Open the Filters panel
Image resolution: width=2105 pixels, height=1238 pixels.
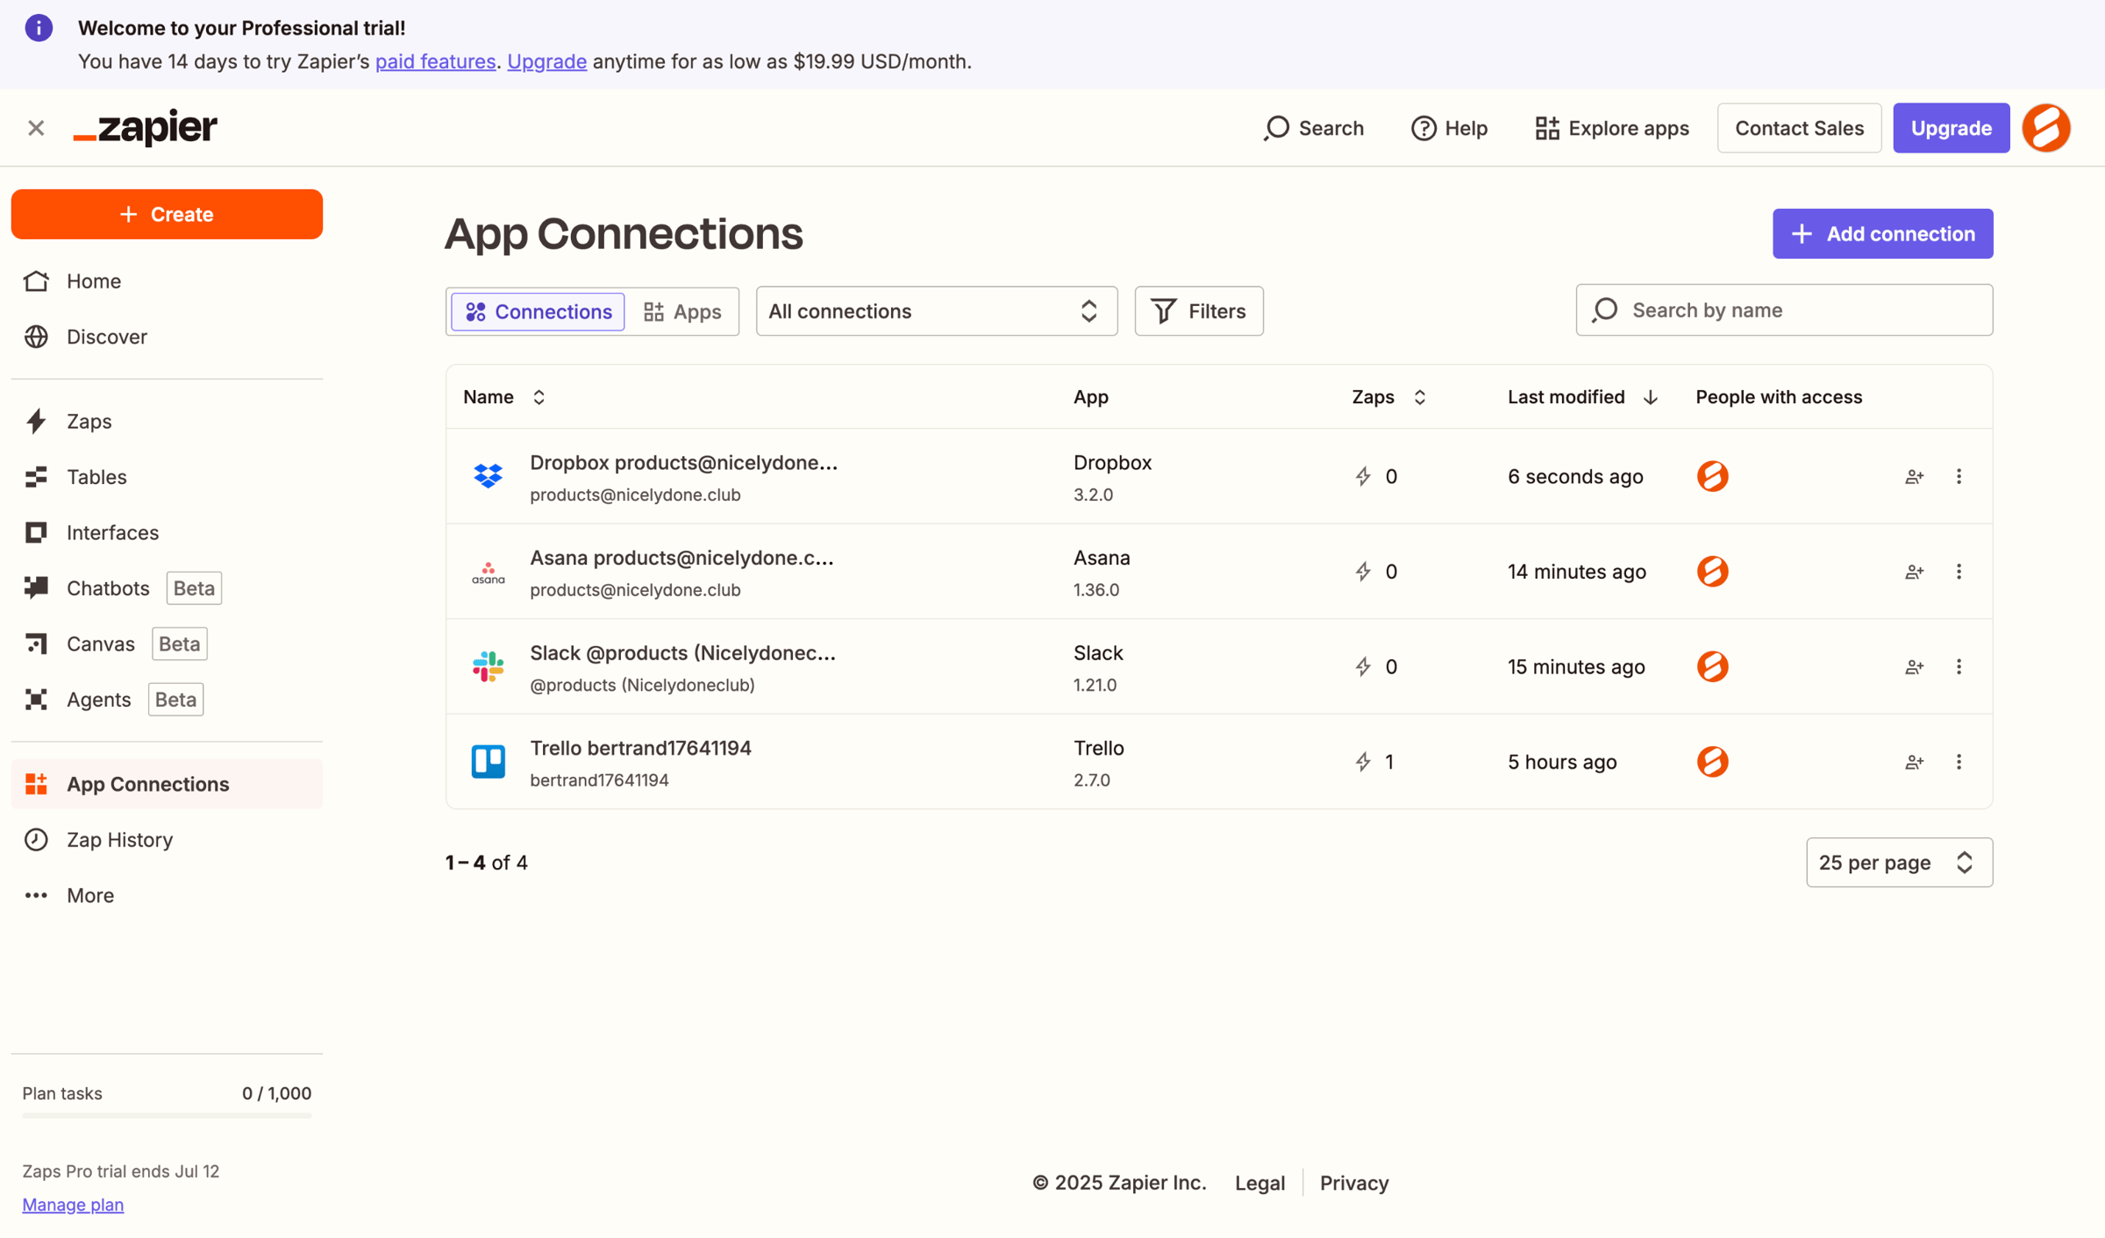pos(1198,311)
